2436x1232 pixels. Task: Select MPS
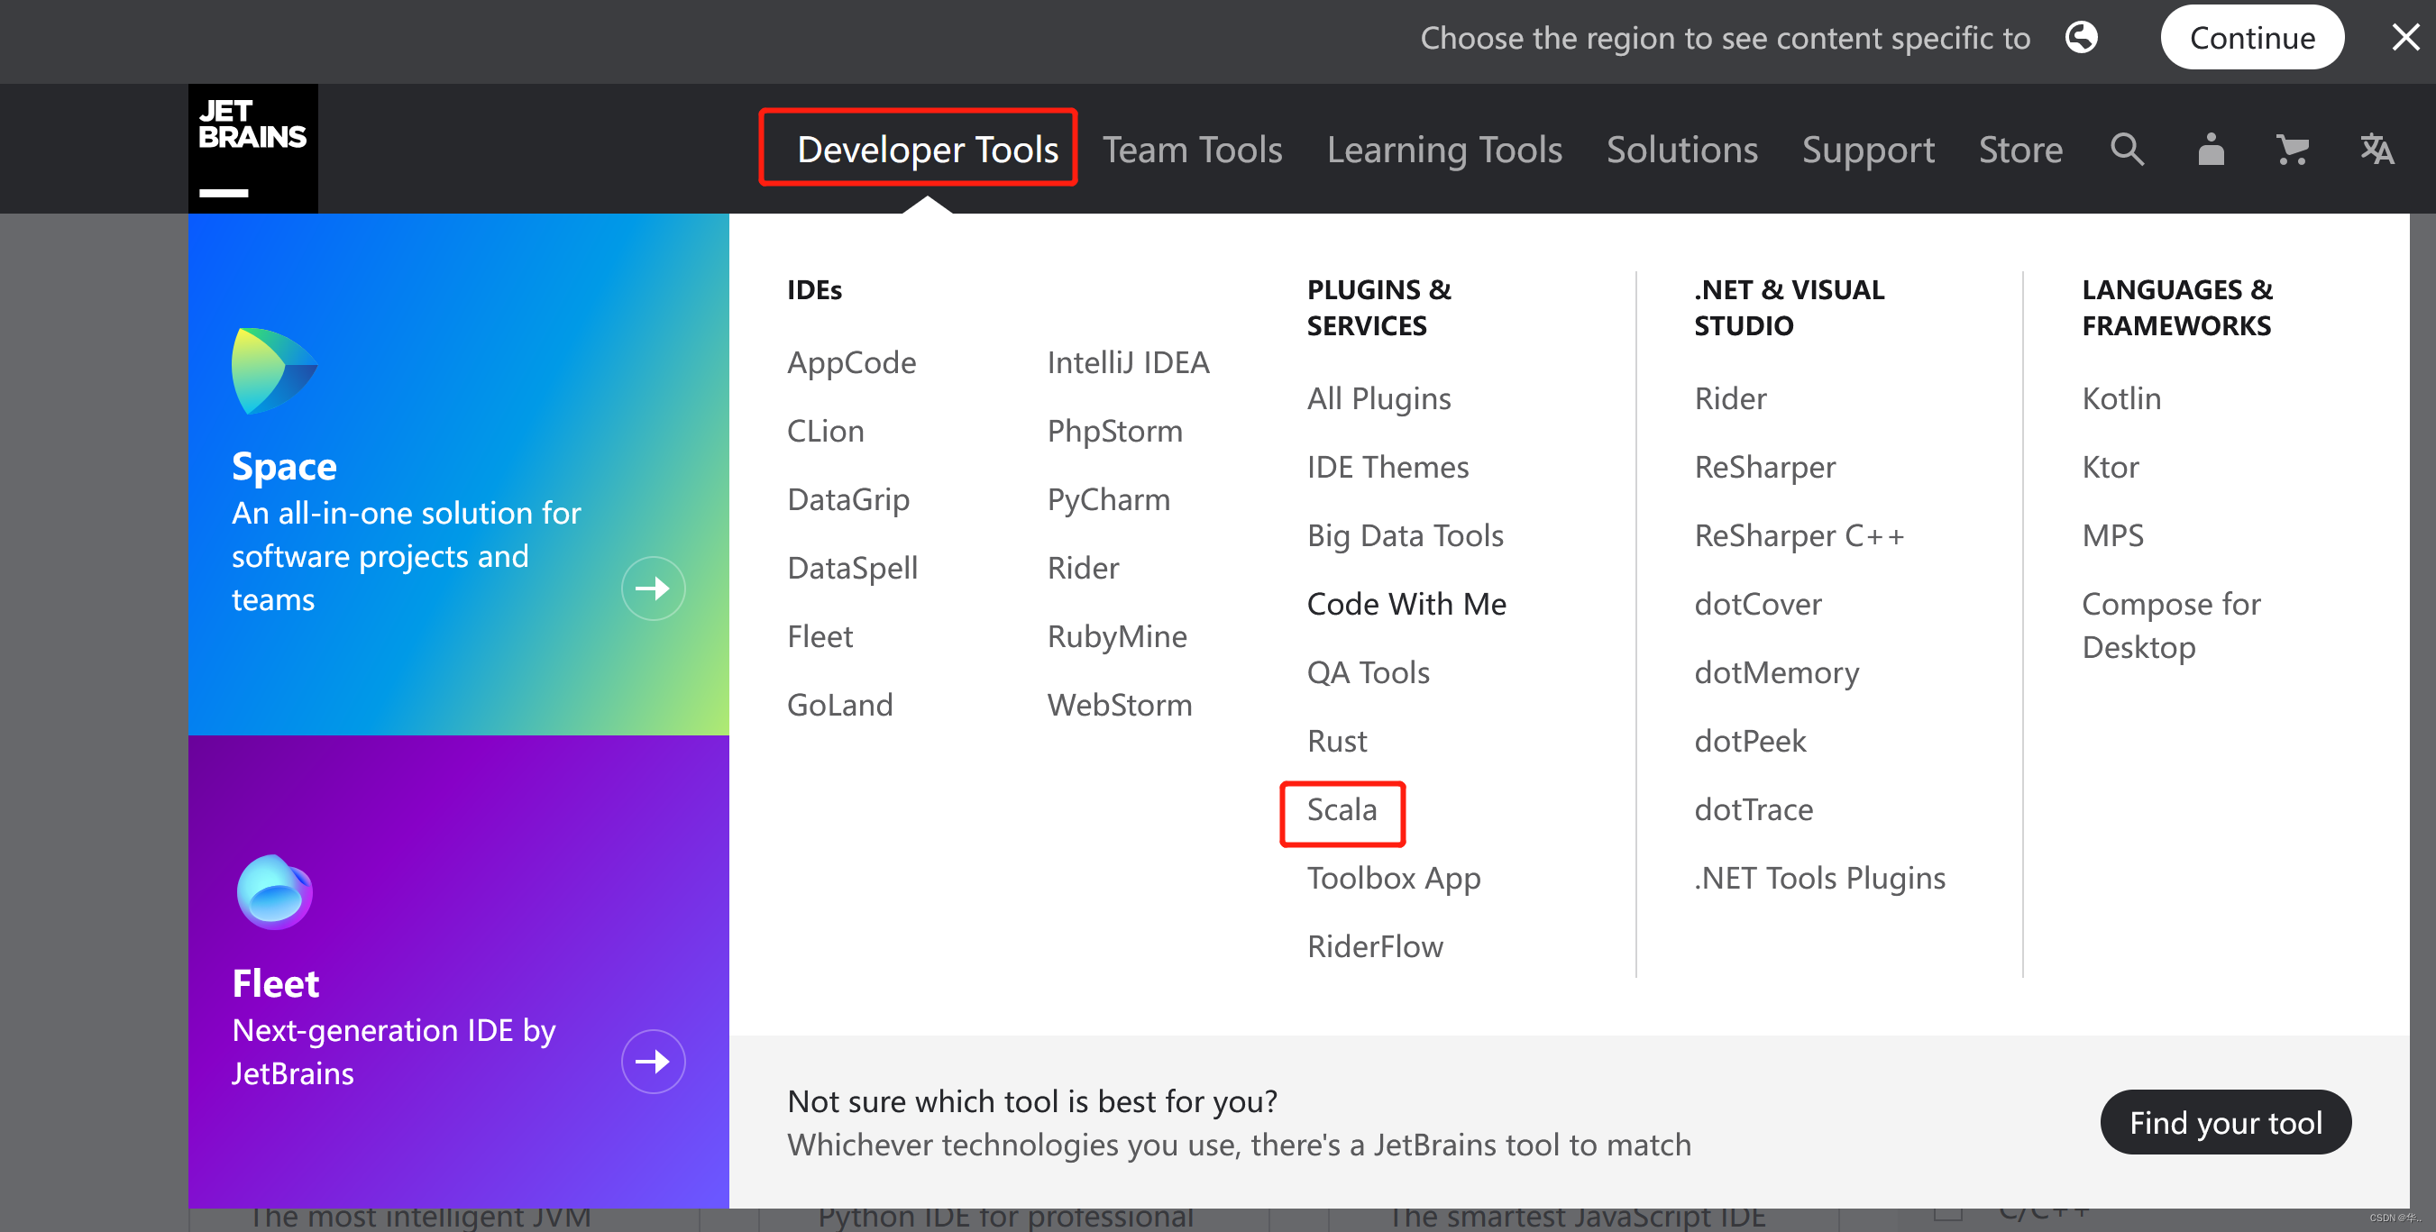(2112, 535)
